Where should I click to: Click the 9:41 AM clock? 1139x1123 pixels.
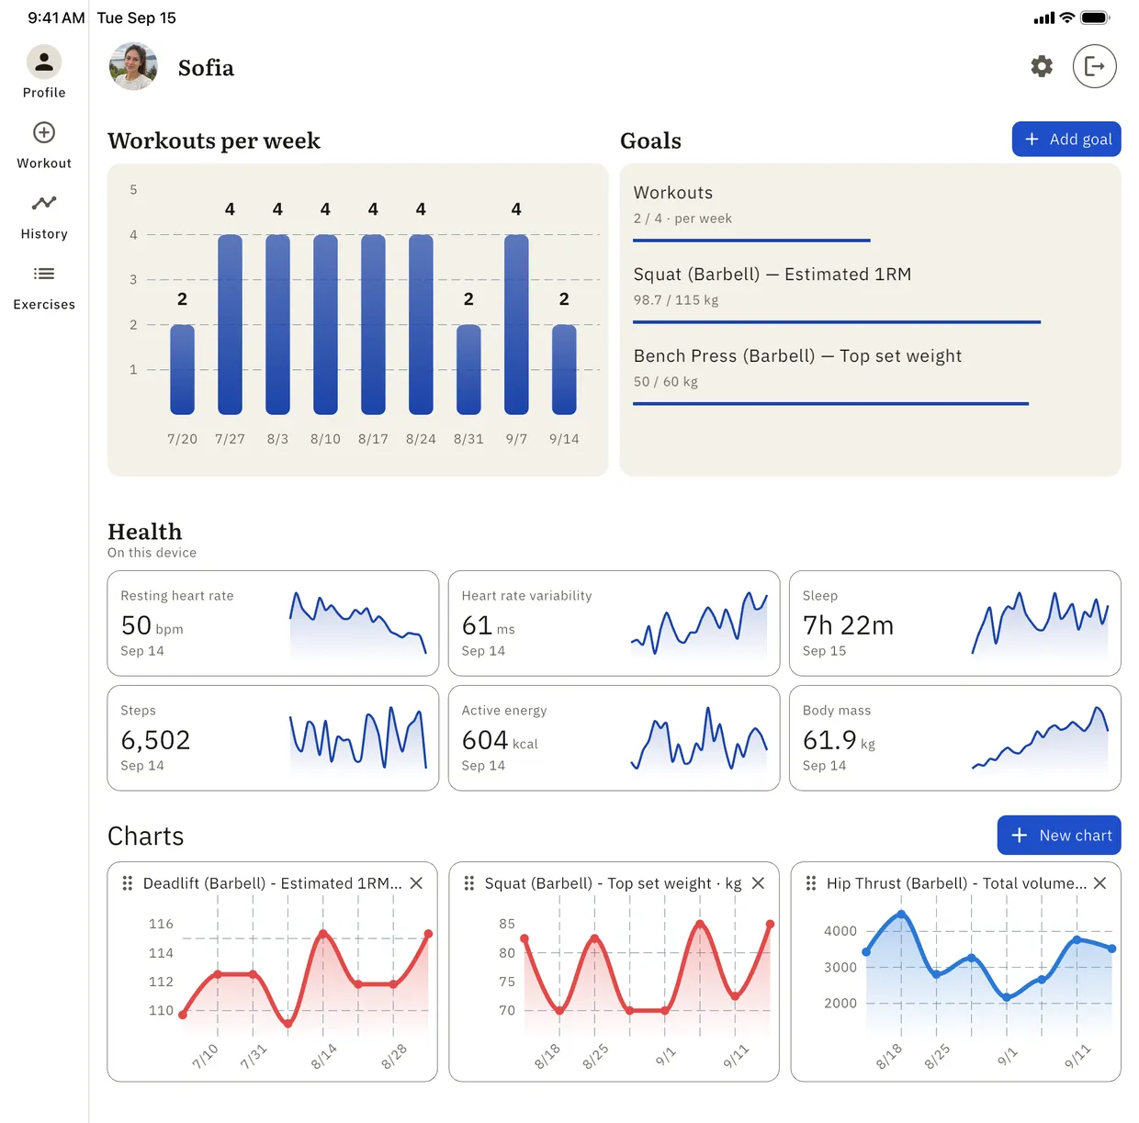(56, 17)
